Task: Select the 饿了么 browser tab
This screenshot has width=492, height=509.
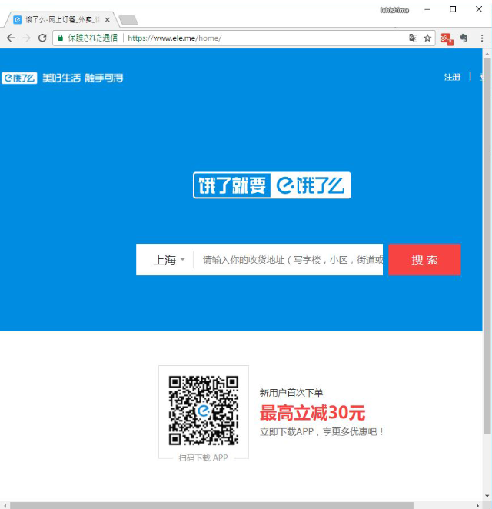Action: point(61,20)
